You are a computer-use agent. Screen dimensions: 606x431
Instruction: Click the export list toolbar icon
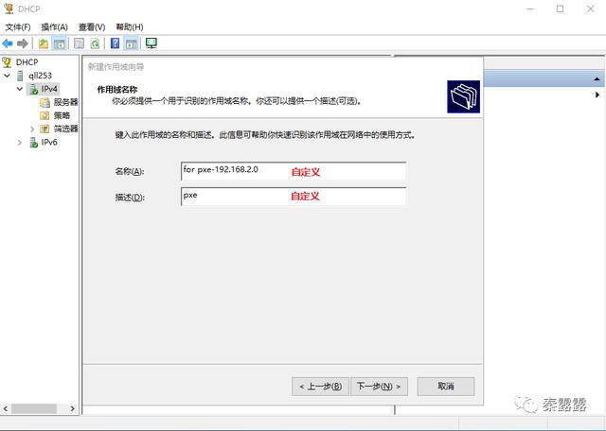(x=79, y=43)
